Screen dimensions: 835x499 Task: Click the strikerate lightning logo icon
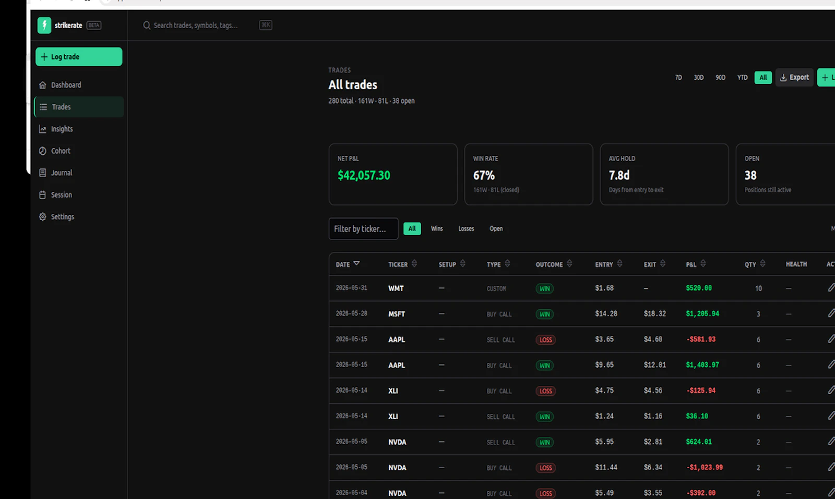pyautogui.click(x=44, y=25)
